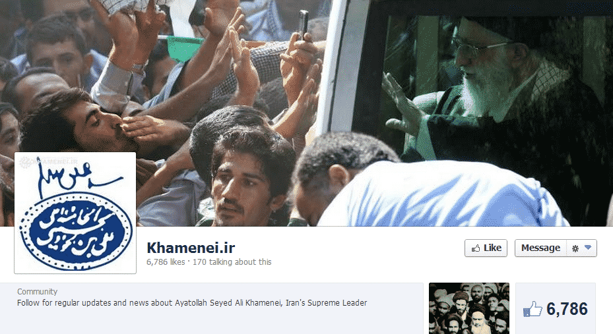Screen dimensions: 613x334
Task: Open the Khamenei.ir page title link
Action: click(191, 248)
